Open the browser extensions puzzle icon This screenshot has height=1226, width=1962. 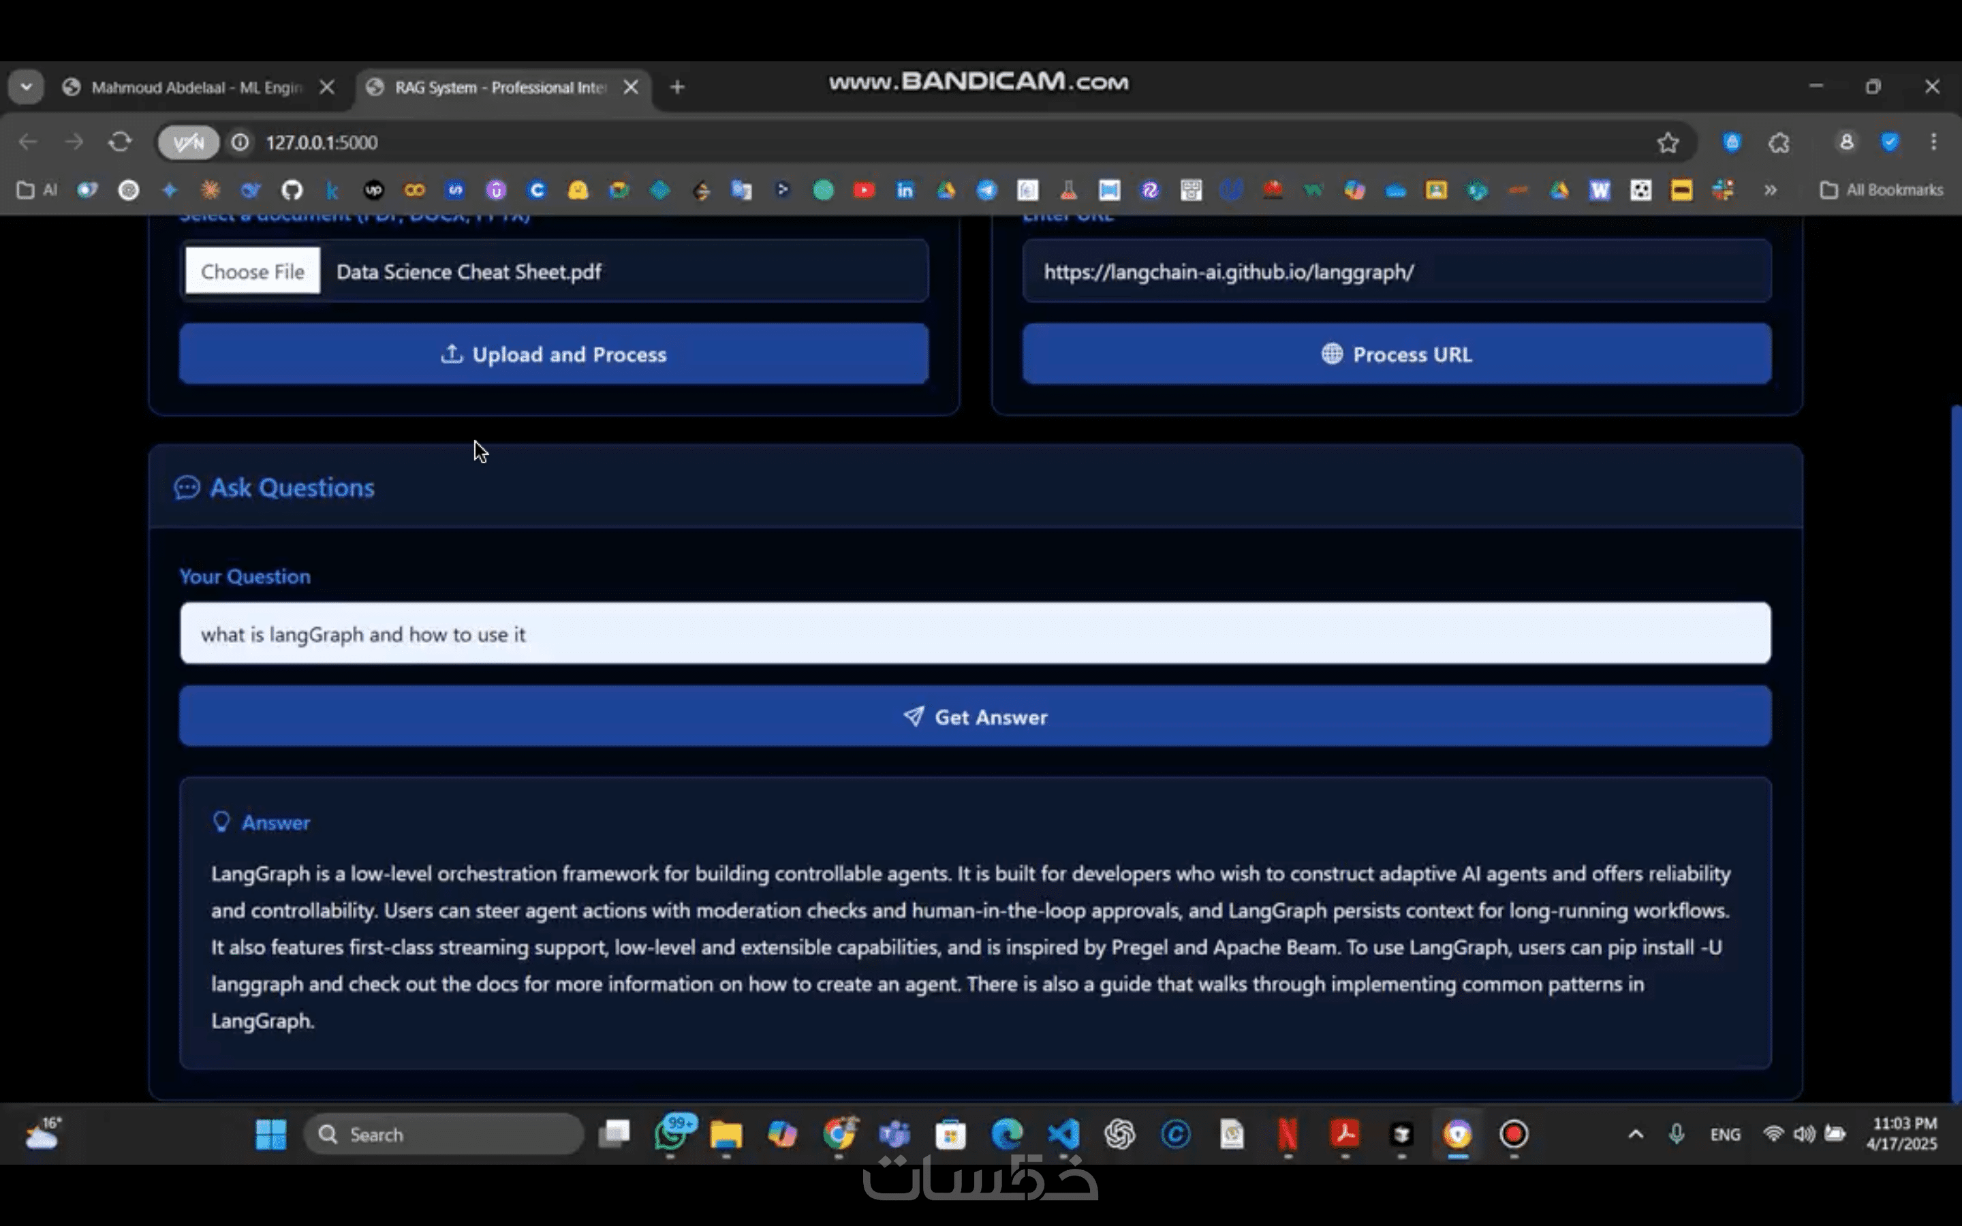(1779, 143)
